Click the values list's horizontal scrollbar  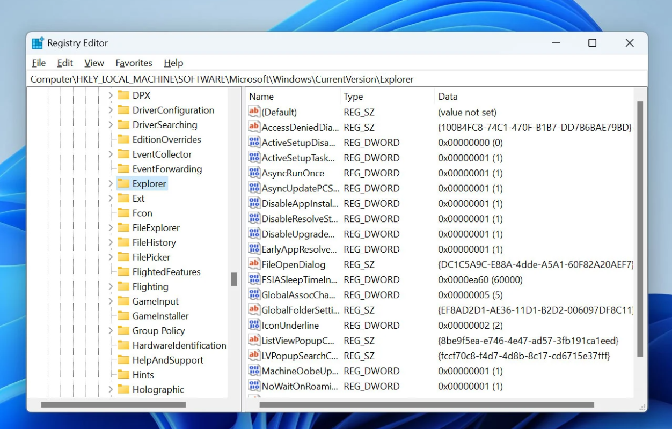pos(427,404)
